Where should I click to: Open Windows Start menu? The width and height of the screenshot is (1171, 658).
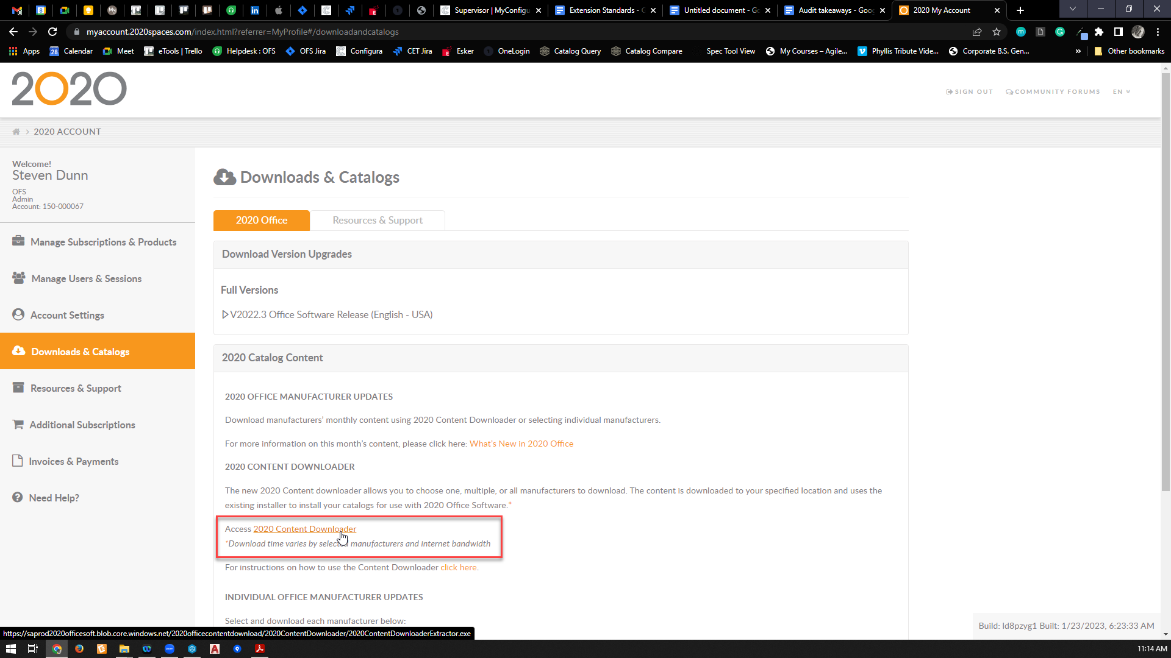point(10,649)
